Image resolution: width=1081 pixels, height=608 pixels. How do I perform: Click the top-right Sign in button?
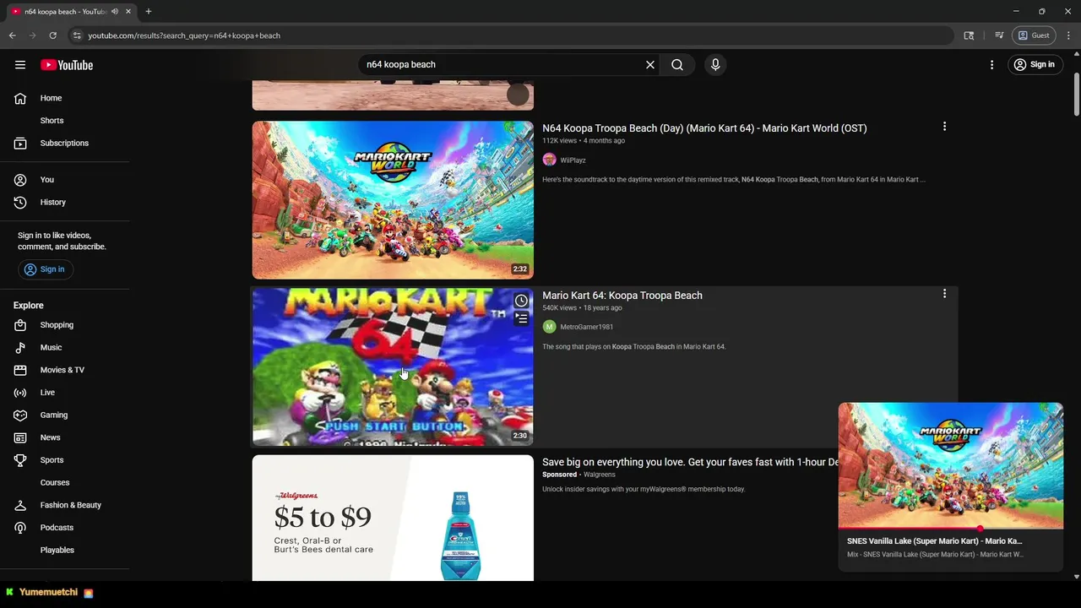pyautogui.click(x=1035, y=65)
